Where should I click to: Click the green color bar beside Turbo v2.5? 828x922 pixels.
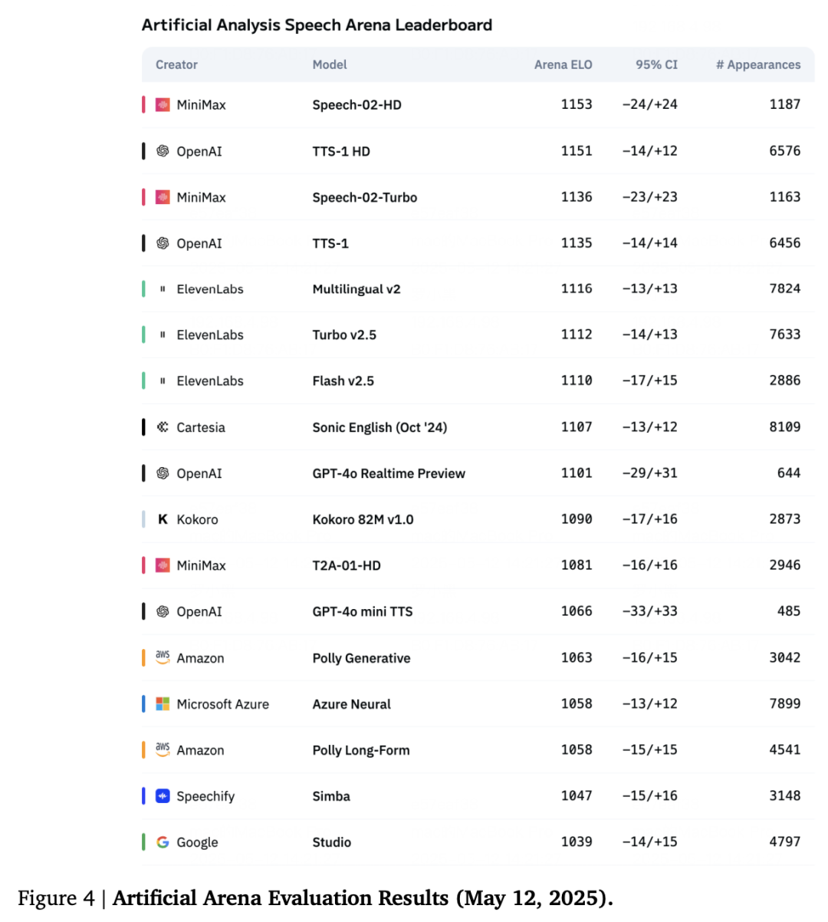pos(143,334)
